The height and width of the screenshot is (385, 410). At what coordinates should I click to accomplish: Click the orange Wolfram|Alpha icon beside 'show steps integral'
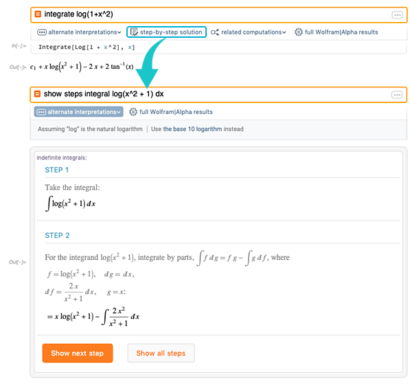[x=37, y=94]
